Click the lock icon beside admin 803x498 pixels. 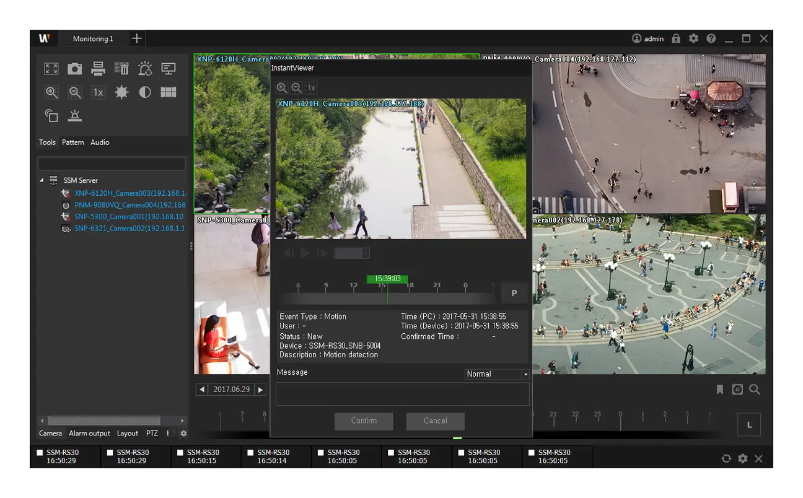pyautogui.click(x=676, y=38)
